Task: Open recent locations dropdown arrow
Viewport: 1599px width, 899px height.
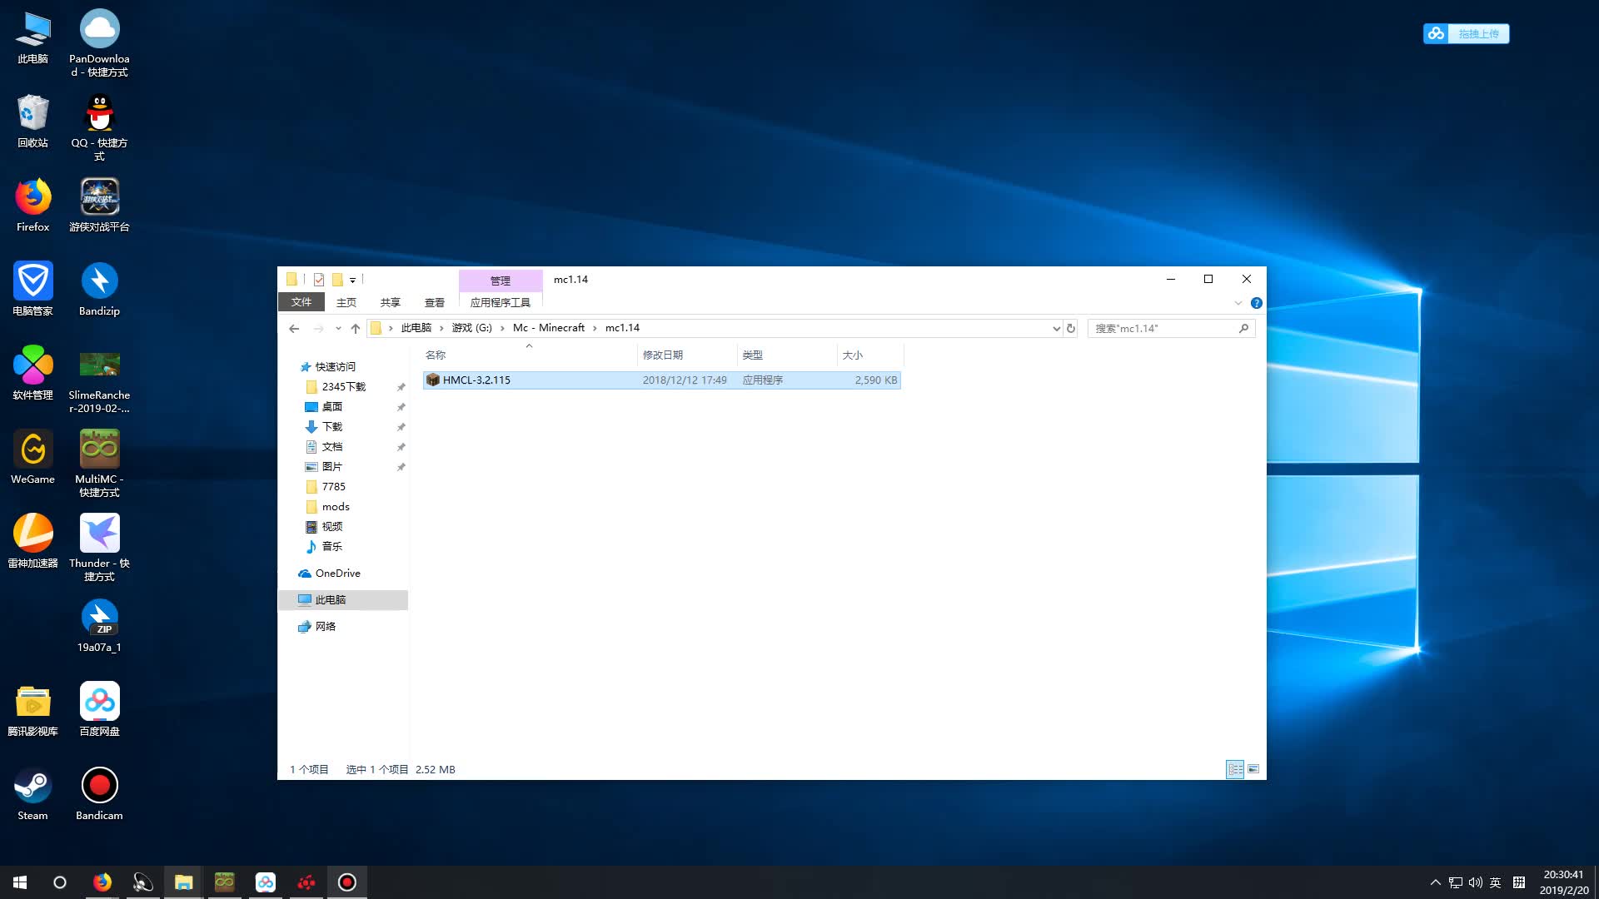Action: (338, 328)
